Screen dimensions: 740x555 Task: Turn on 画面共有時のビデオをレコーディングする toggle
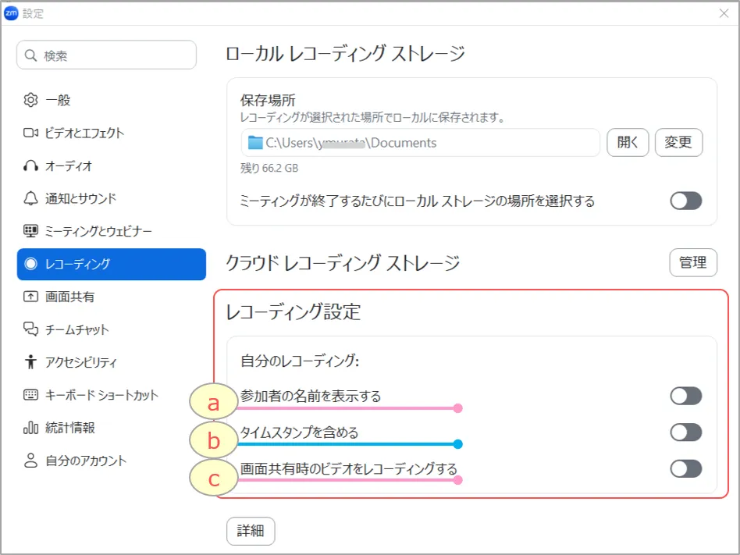pos(685,468)
